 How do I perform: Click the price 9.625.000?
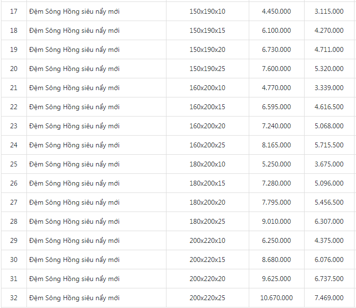(x=276, y=279)
